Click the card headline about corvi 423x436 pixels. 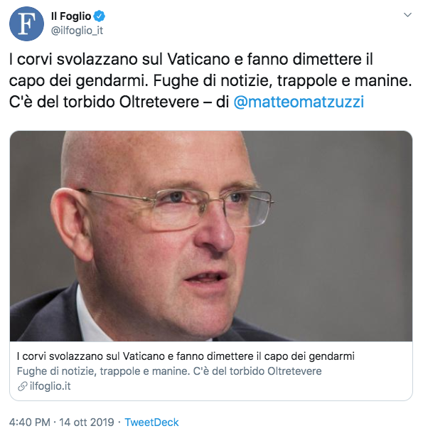(x=186, y=356)
